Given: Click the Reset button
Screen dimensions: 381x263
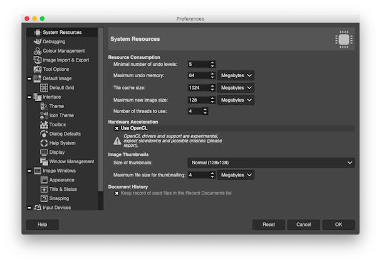Looking at the screenshot, I should [269, 225].
